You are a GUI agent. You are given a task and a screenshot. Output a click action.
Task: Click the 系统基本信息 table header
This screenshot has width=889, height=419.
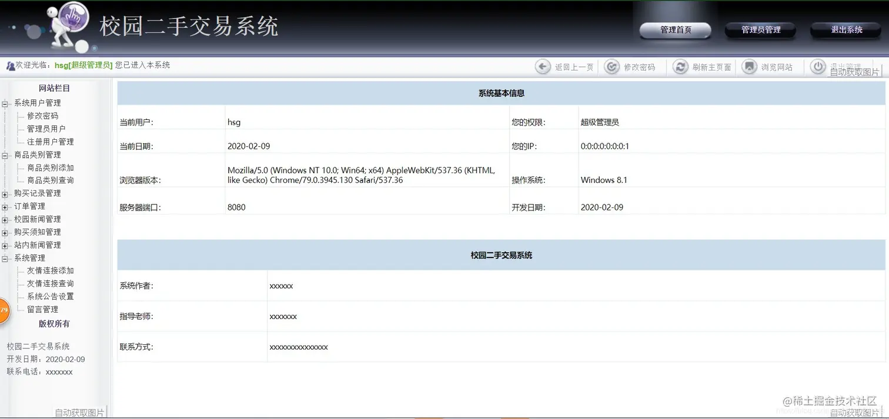[501, 93]
